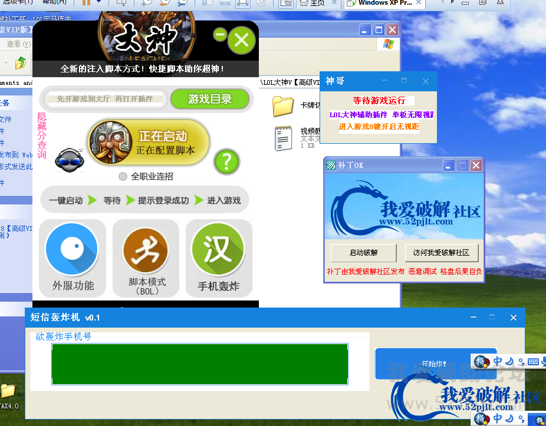546x426 pixels.
Task: Select the 卡牌 folder in the Explorer window
Action: tap(283, 106)
